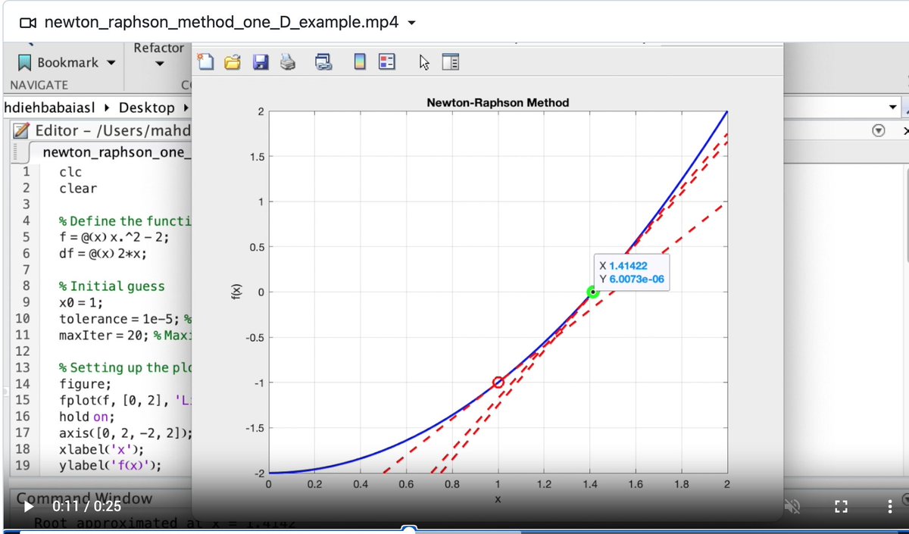
Task: Click code line 'tolerance = 1e-5;'
Action: point(120,318)
